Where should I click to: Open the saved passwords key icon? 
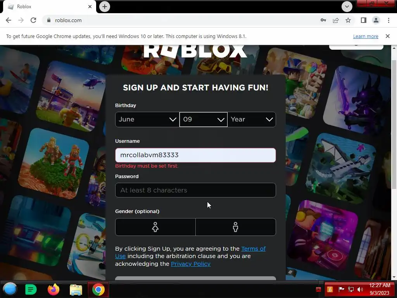(x=323, y=20)
